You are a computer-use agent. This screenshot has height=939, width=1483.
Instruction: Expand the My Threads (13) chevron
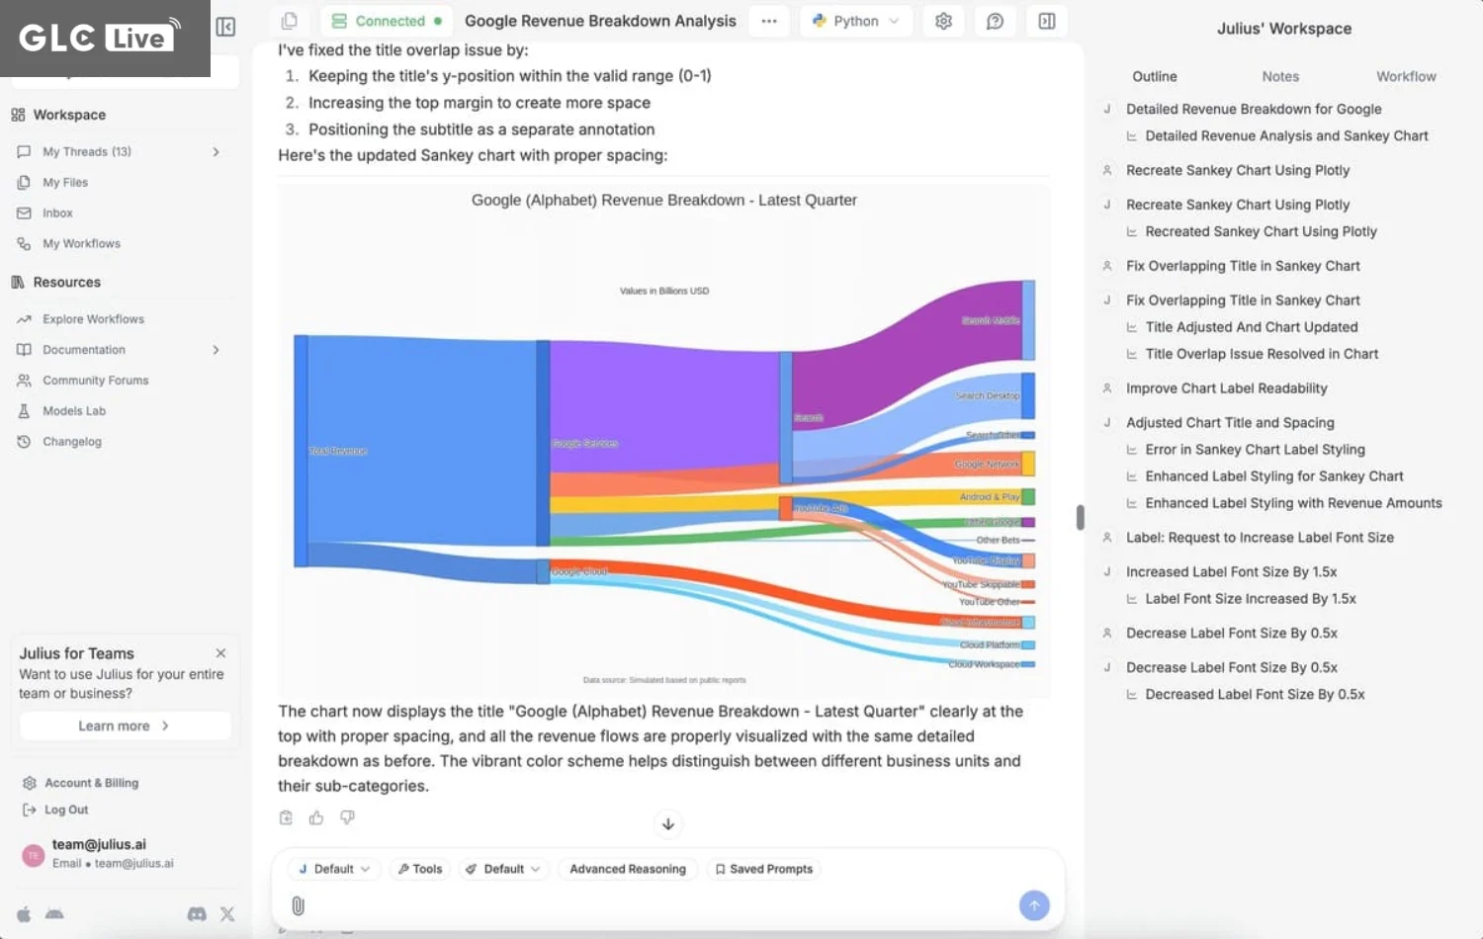pyautogui.click(x=216, y=152)
